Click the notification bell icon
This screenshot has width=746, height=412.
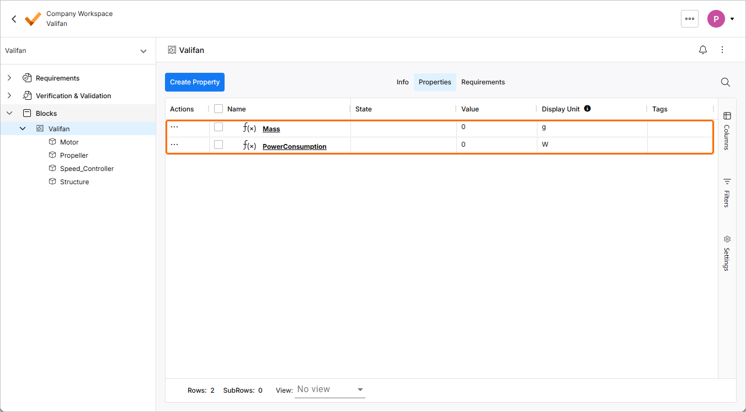pos(703,50)
